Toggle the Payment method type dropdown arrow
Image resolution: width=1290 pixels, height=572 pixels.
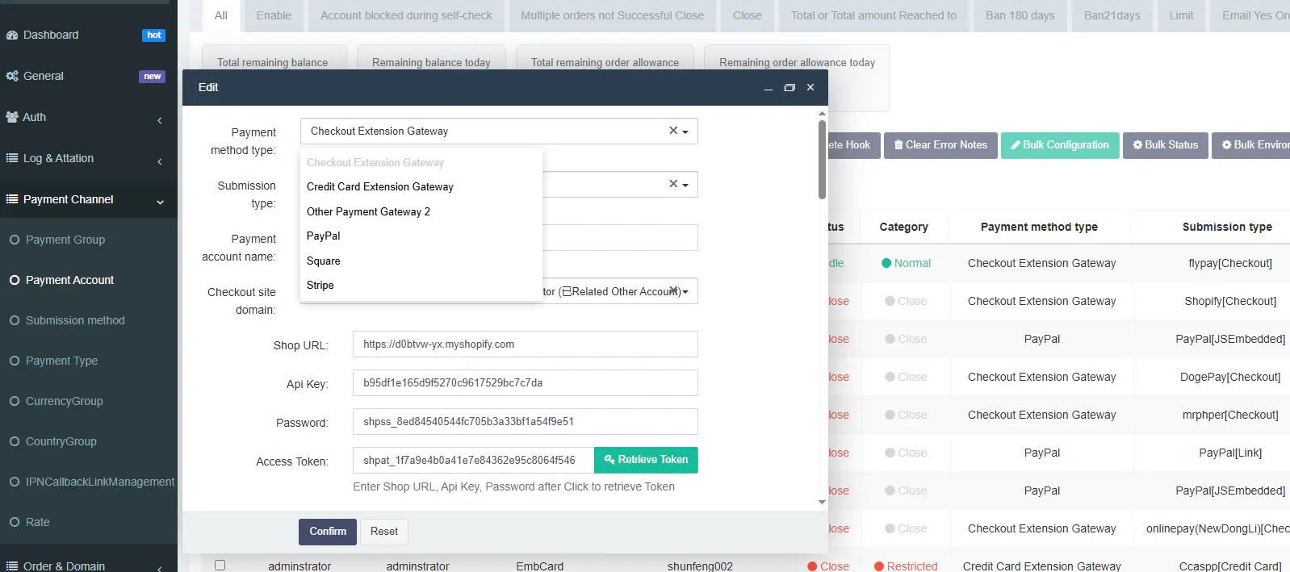point(685,132)
